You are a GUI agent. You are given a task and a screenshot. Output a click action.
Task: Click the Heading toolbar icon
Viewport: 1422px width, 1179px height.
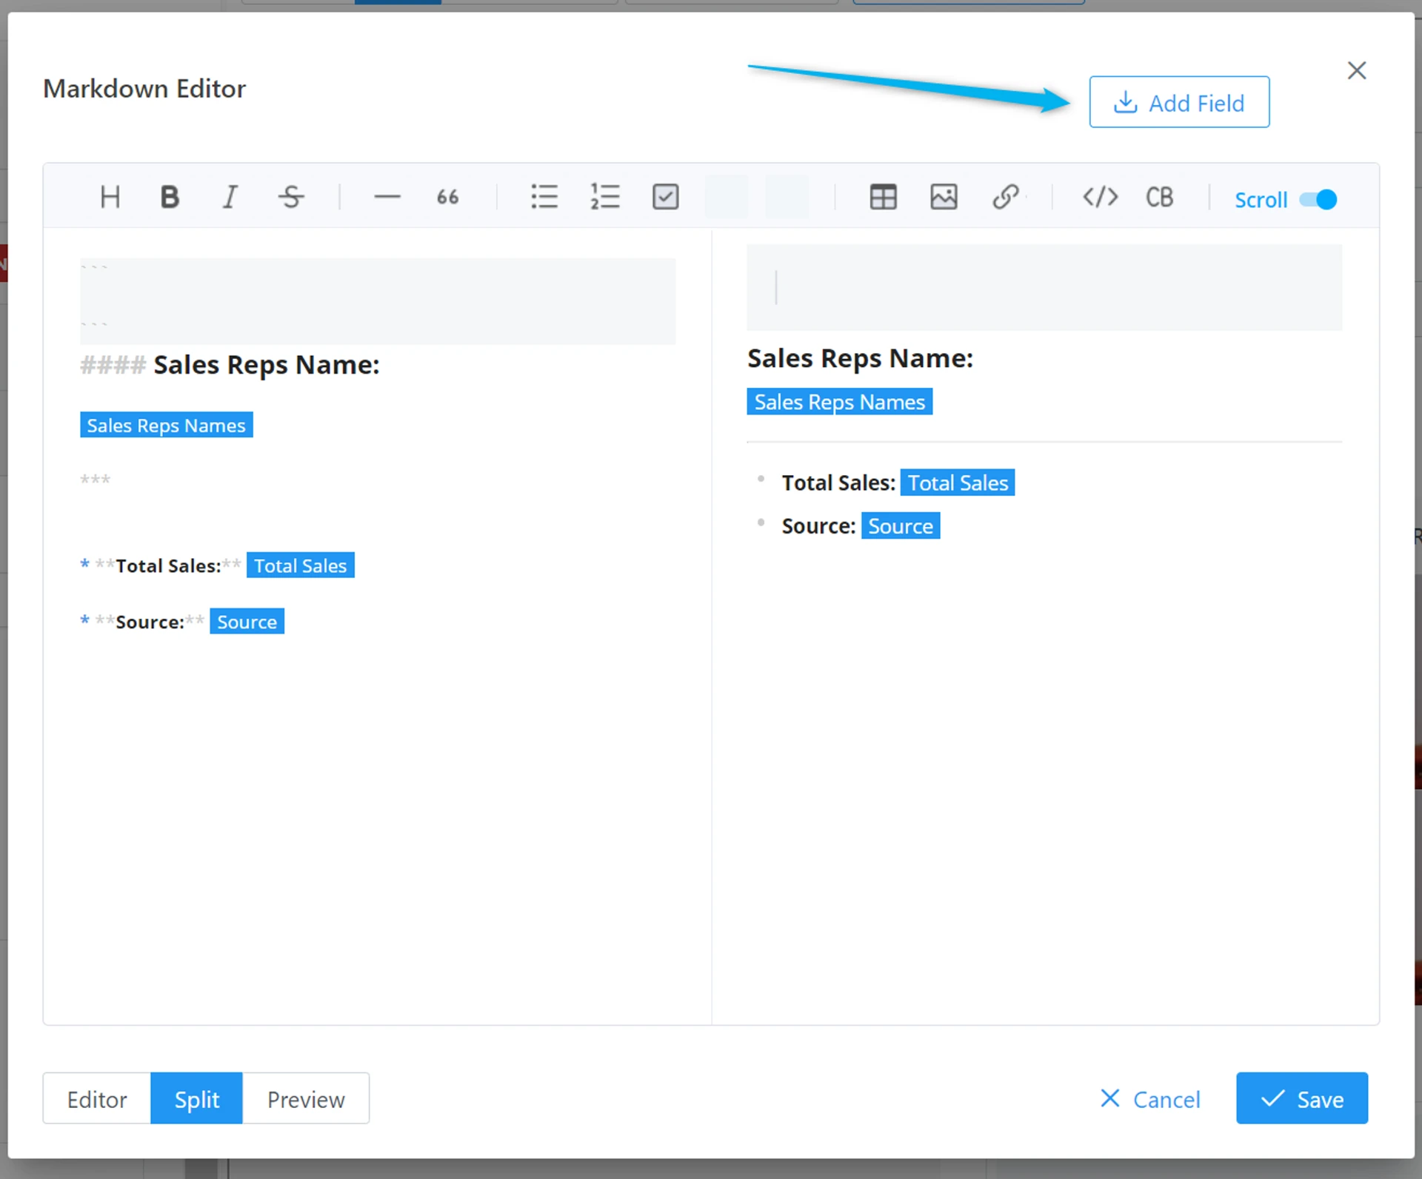click(110, 197)
